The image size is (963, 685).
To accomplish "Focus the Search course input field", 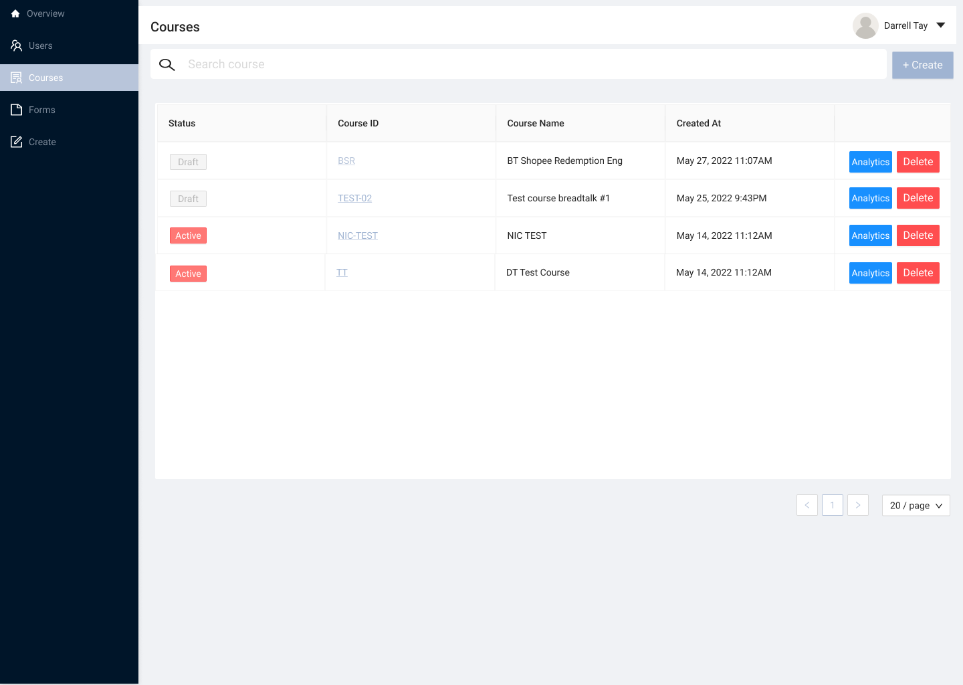I will [518, 64].
